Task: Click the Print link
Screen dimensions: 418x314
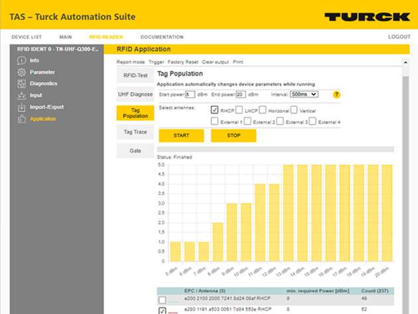Action: pyautogui.click(x=238, y=62)
